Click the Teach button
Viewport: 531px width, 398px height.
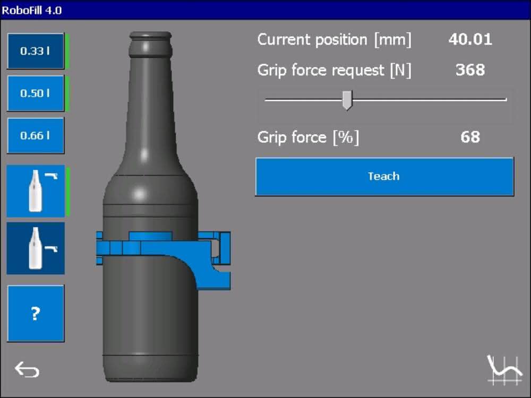pyautogui.click(x=384, y=177)
